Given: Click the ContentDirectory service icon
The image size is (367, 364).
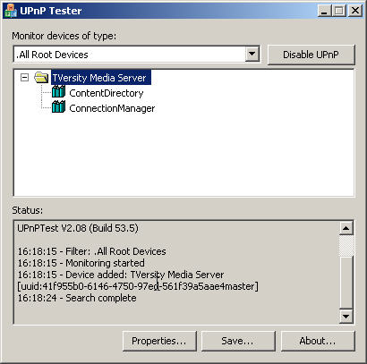Looking at the screenshot, I should pos(58,91).
